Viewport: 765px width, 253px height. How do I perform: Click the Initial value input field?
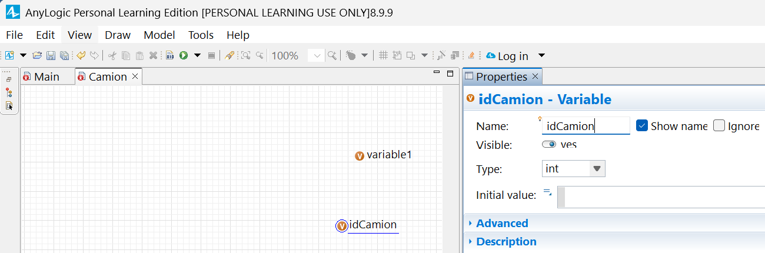[661, 197]
